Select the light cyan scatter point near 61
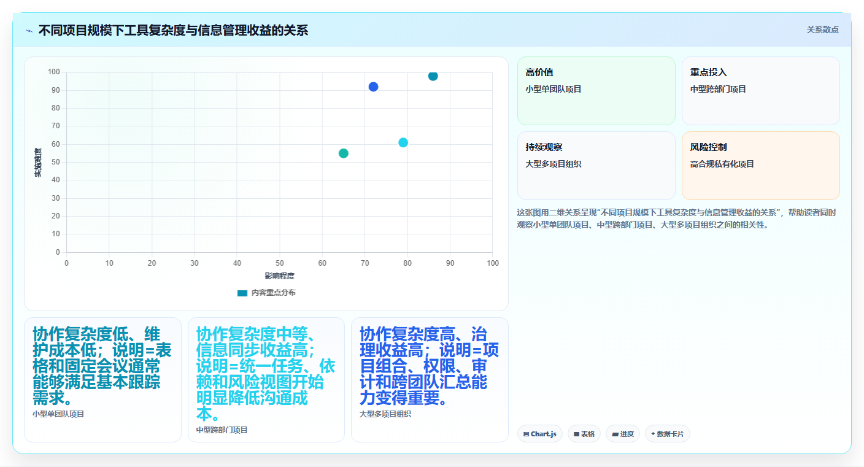Viewport: 864px width, 467px height. (403, 142)
